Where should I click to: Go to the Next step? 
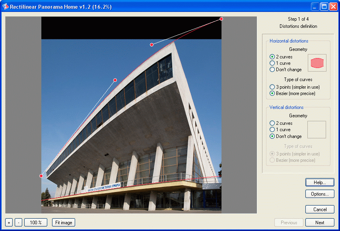[x=320, y=223]
